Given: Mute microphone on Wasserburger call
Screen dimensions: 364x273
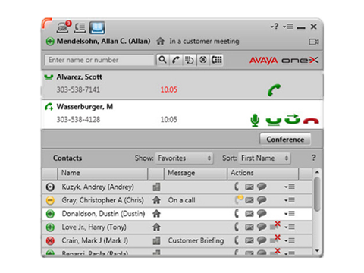Looking at the screenshot, I should (x=255, y=120).
